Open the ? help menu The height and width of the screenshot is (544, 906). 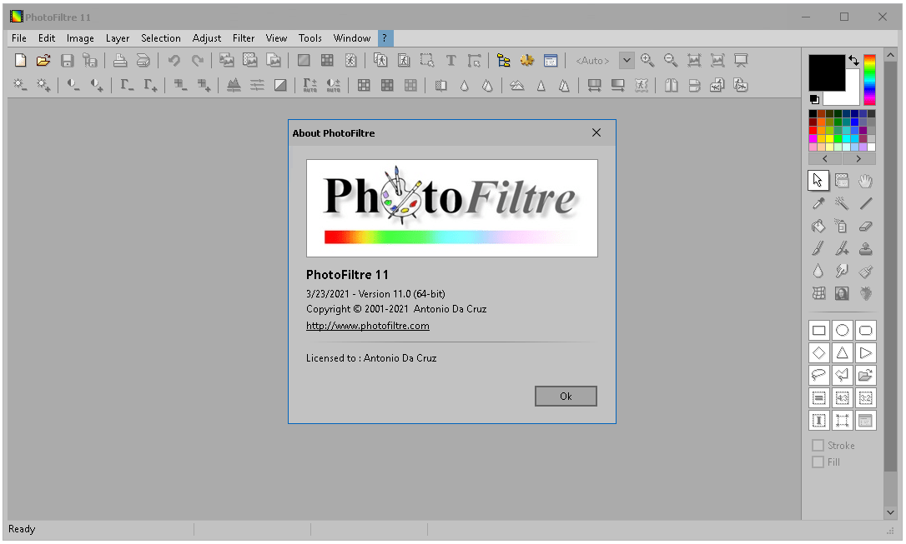click(x=385, y=38)
